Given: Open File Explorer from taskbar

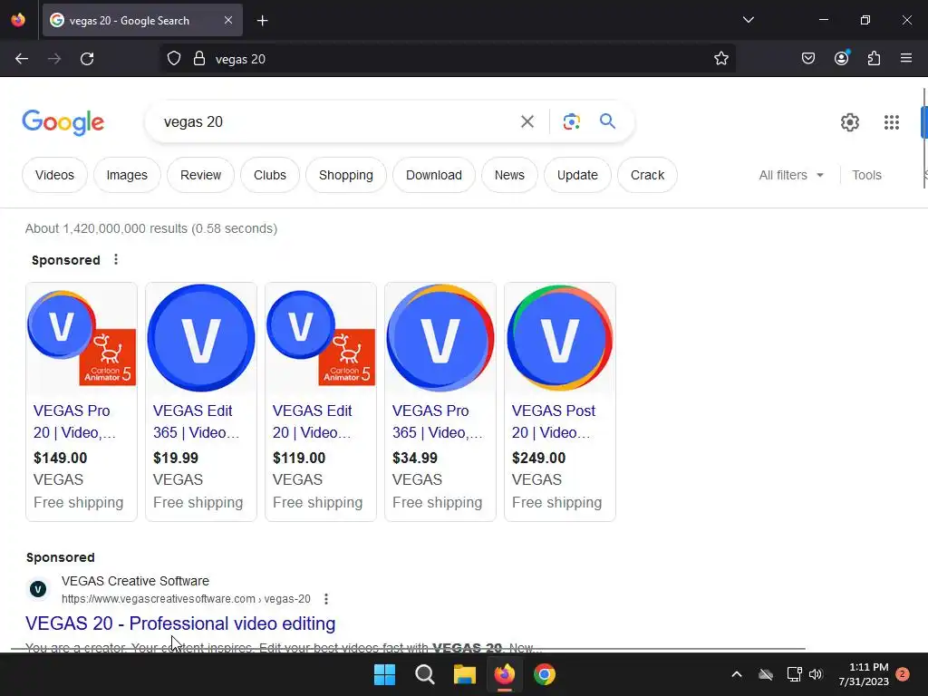Looking at the screenshot, I should coord(465,674).
